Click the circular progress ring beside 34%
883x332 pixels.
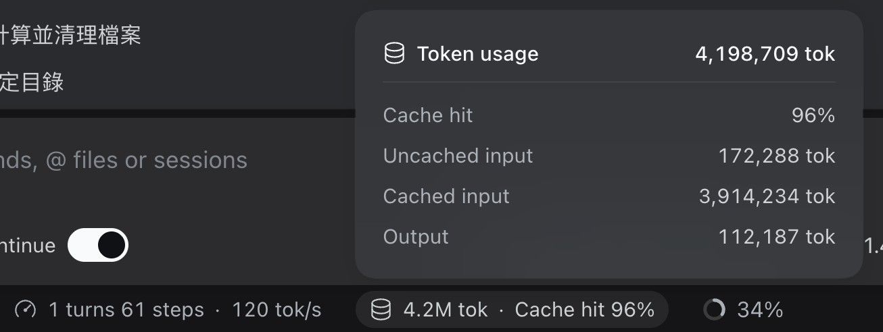pos(714,310)
